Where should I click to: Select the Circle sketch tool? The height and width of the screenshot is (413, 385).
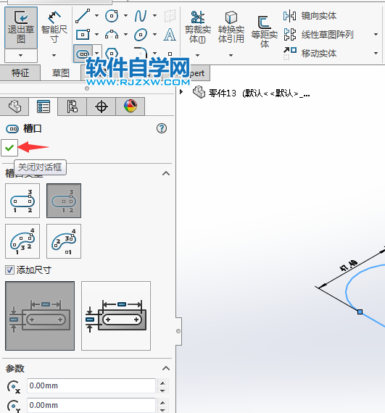(x=112, y=16)
